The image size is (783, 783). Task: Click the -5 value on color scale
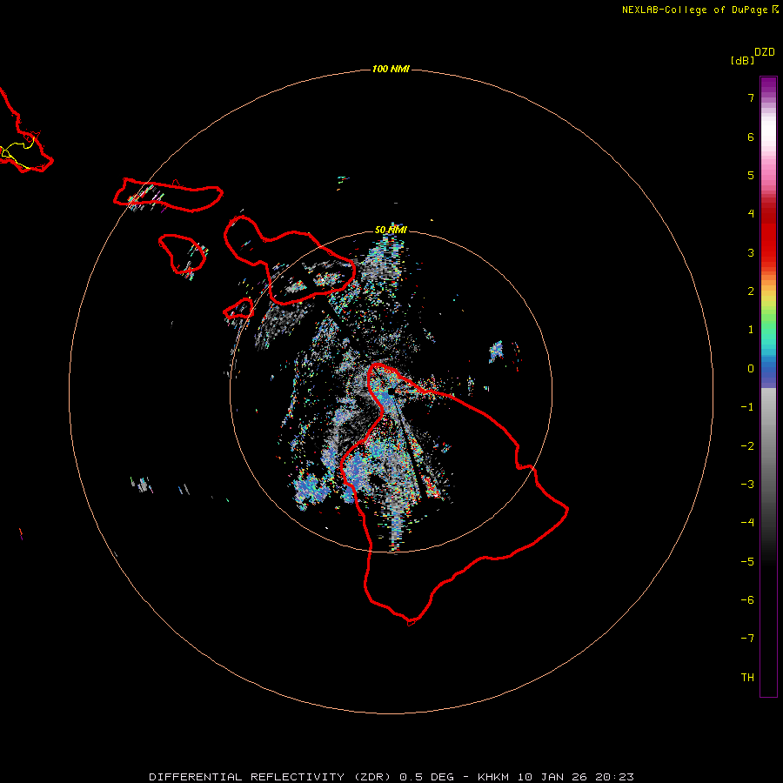pos(747,562)
